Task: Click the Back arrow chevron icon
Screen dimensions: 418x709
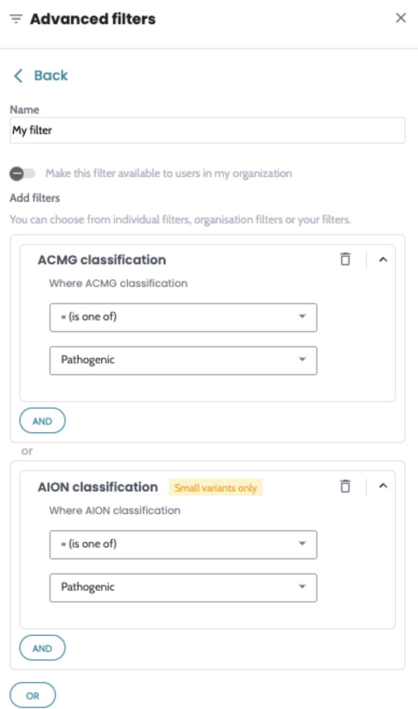Action: [18, 76]
